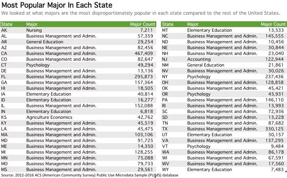This screenshot has height=178, width=287.
Task: Click the Psychology cell in the NY row
Action: [x=199, y=77]
